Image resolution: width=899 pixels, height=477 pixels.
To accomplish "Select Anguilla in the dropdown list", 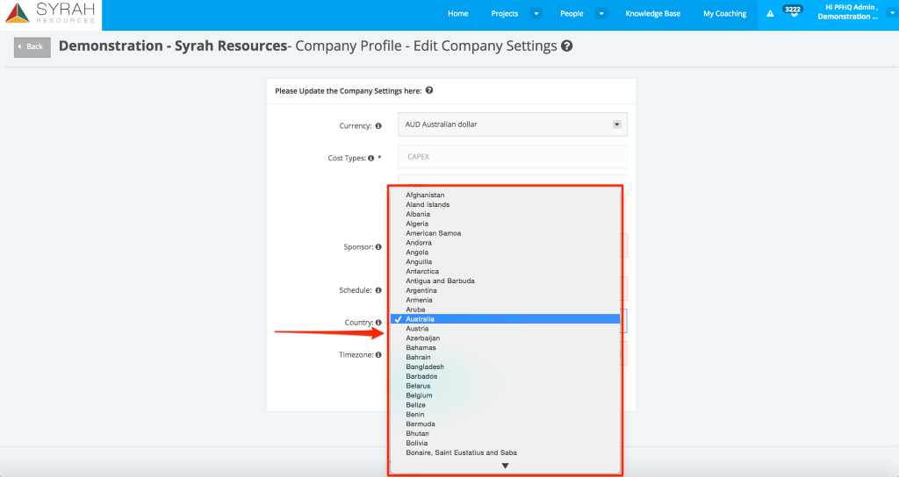I will point(505,261).
